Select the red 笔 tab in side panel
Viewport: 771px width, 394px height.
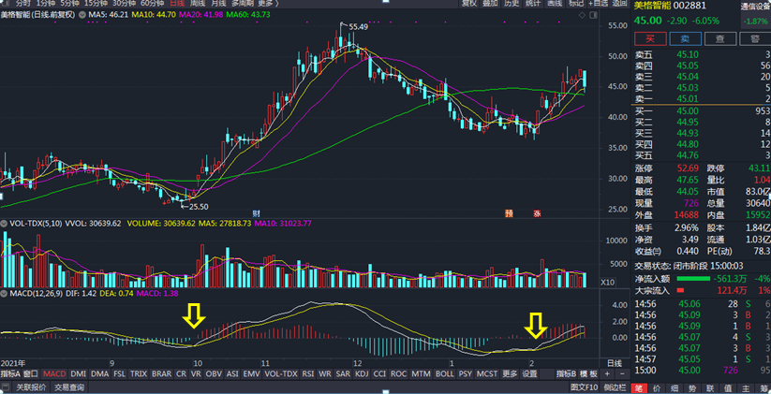639,388
